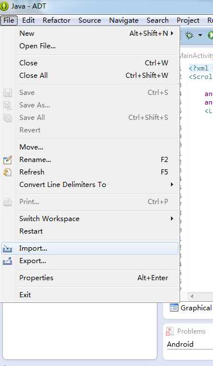Click the Problems view icon

[170, 331]
